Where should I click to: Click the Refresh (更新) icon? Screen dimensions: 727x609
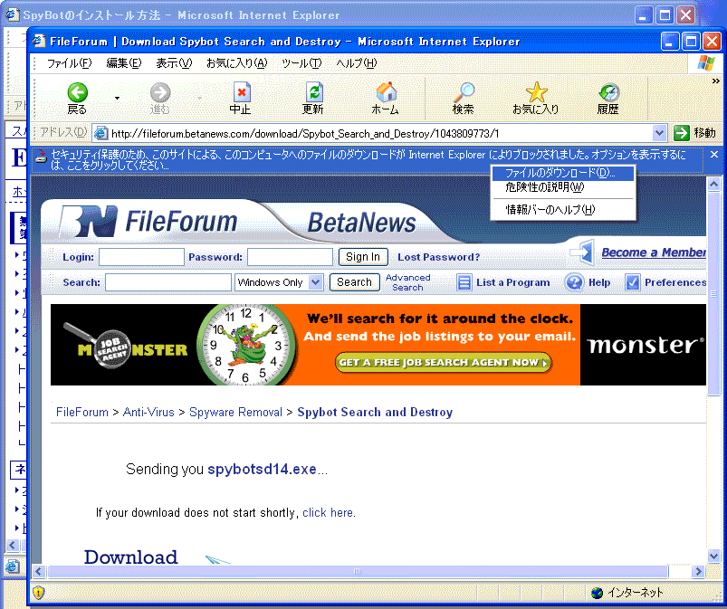point(314,92)
